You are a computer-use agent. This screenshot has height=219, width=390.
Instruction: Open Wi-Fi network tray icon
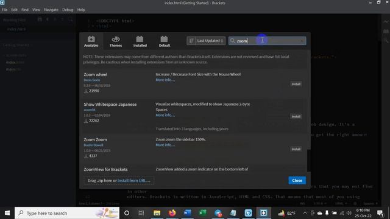(342, 213)
